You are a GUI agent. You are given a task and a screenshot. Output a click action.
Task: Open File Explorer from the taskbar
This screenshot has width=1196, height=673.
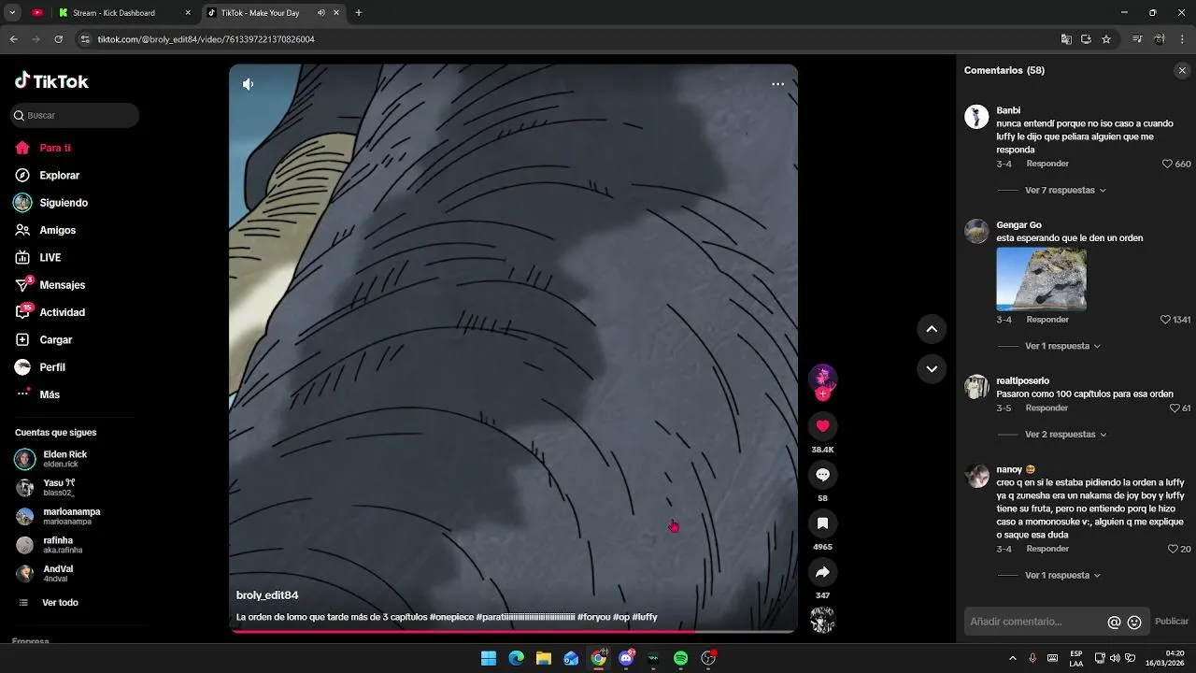pyautogui.click(x=543, y=658)
